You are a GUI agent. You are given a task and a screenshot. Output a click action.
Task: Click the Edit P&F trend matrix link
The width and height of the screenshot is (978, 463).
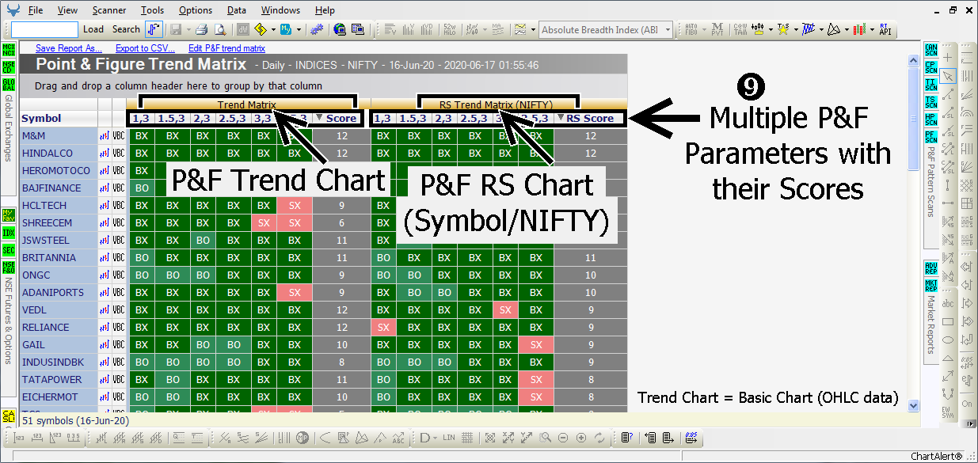[226, 48]
